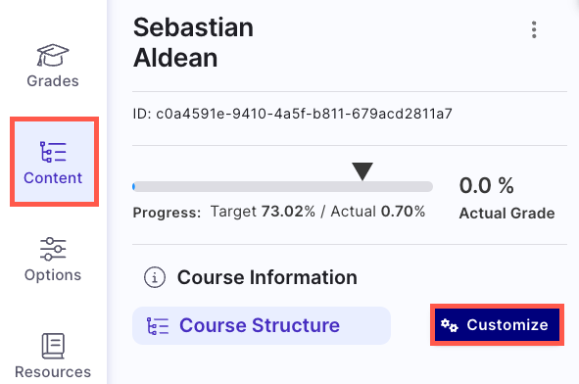The width and height of the screenshot is (579, 384).
Task: Click the target progress triangle marker
Action: tap(362, 171)
